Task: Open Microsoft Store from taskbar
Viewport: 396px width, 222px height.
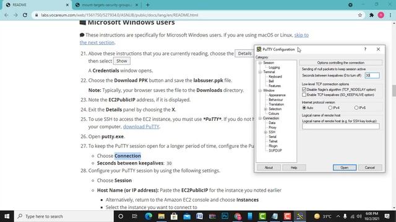Action: point(174,216)
